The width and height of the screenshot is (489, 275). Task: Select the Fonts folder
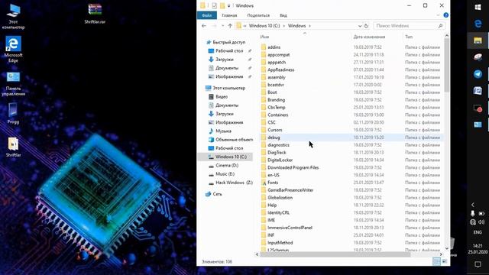click(x=273, y=183)
